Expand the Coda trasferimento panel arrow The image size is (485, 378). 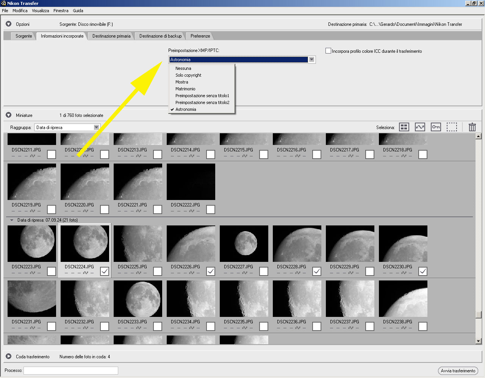coord(9,356)
